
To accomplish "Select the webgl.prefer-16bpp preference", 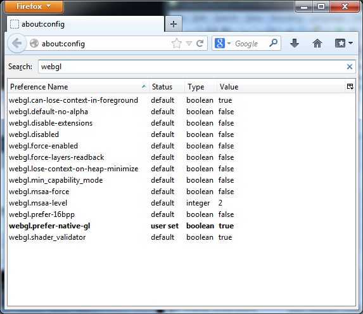I will pos(181,214).
